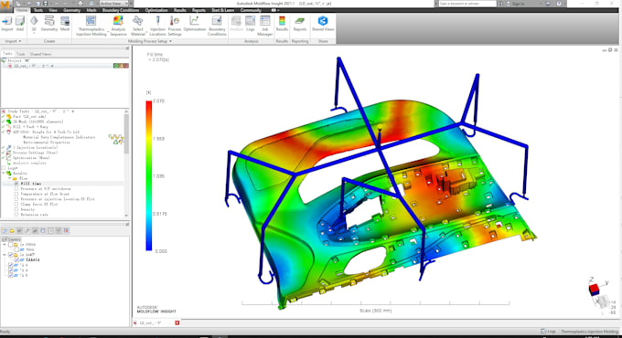Screen dimensions: 622x338
Task: Open the Mesh ribbon tab
Action: pos(91,10)
